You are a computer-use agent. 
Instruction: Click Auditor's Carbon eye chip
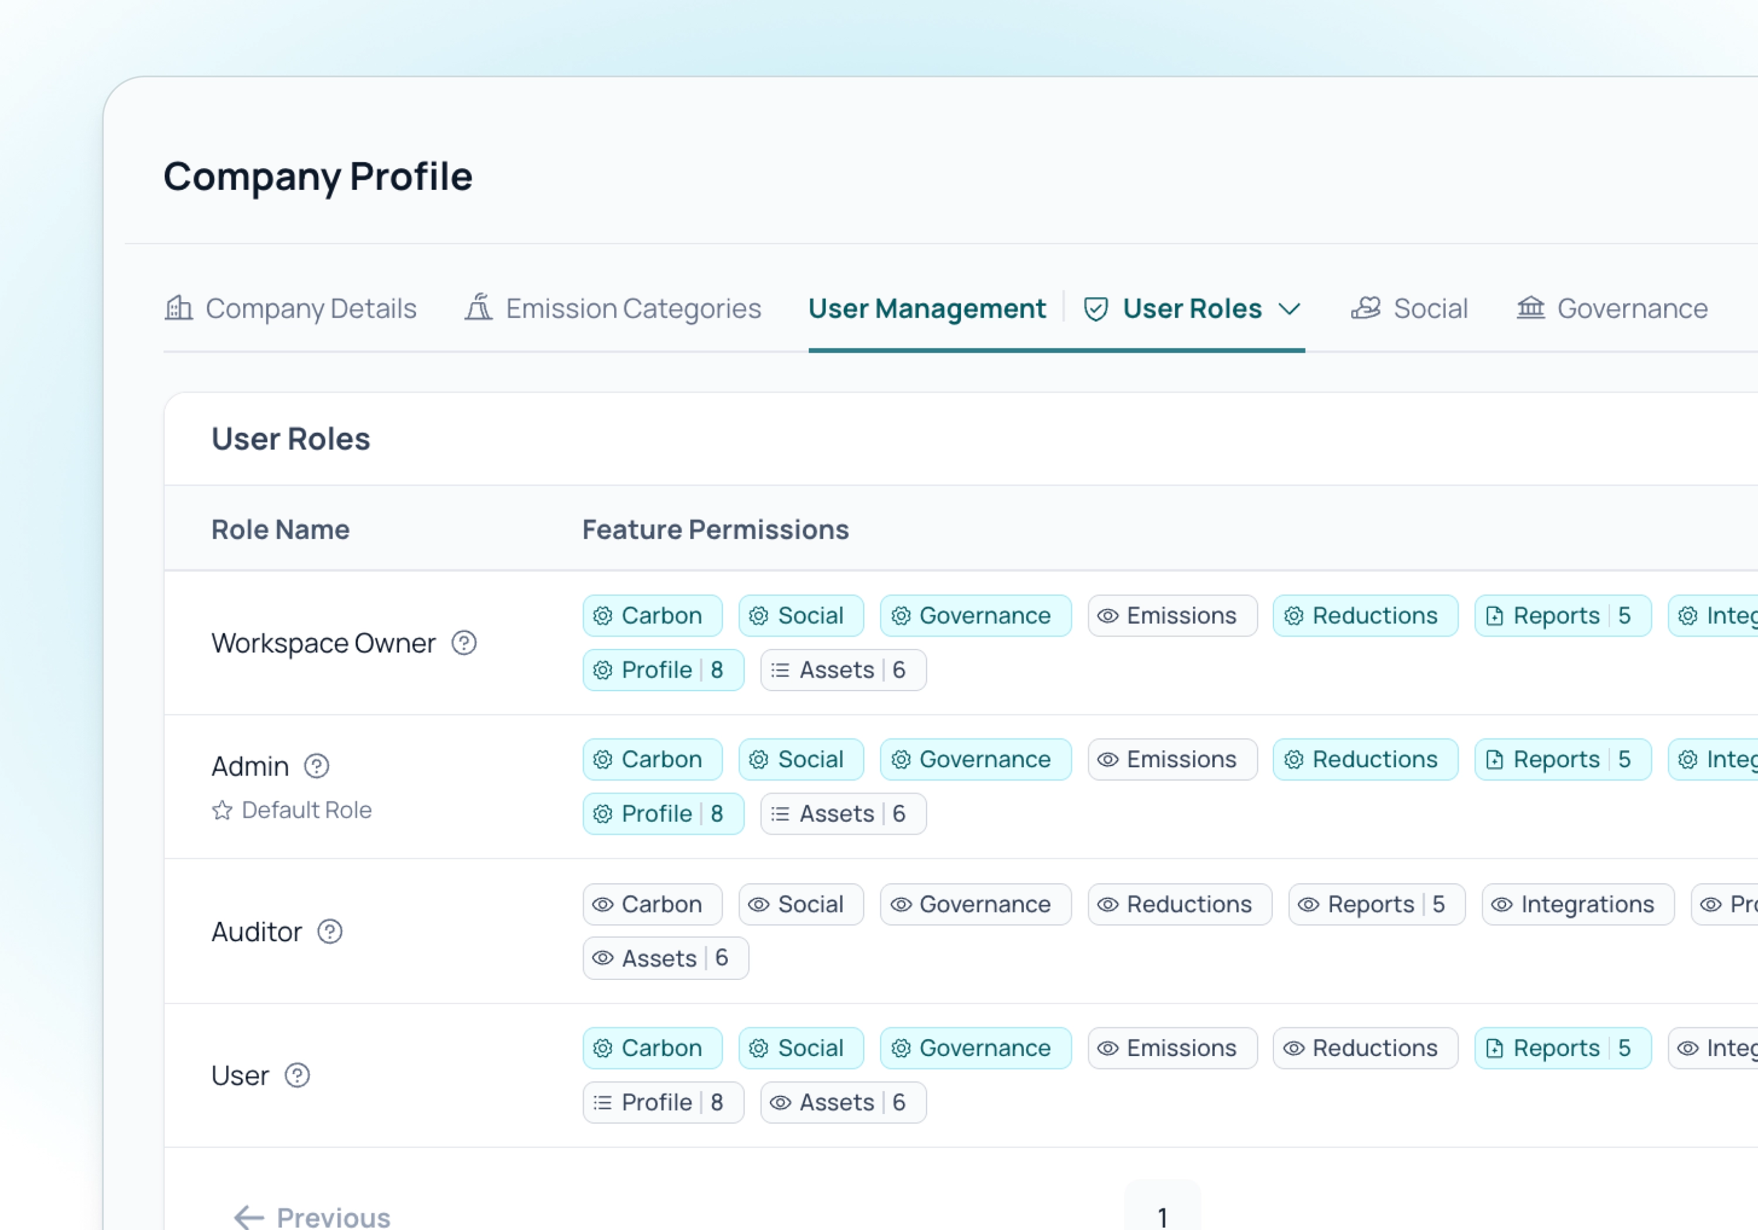coord(652,905)
